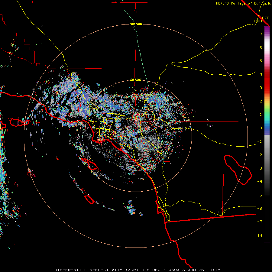Click the purple top of the color bar
Image resolution: width=272 pixels, height=272 pixels.
(267, 30)
